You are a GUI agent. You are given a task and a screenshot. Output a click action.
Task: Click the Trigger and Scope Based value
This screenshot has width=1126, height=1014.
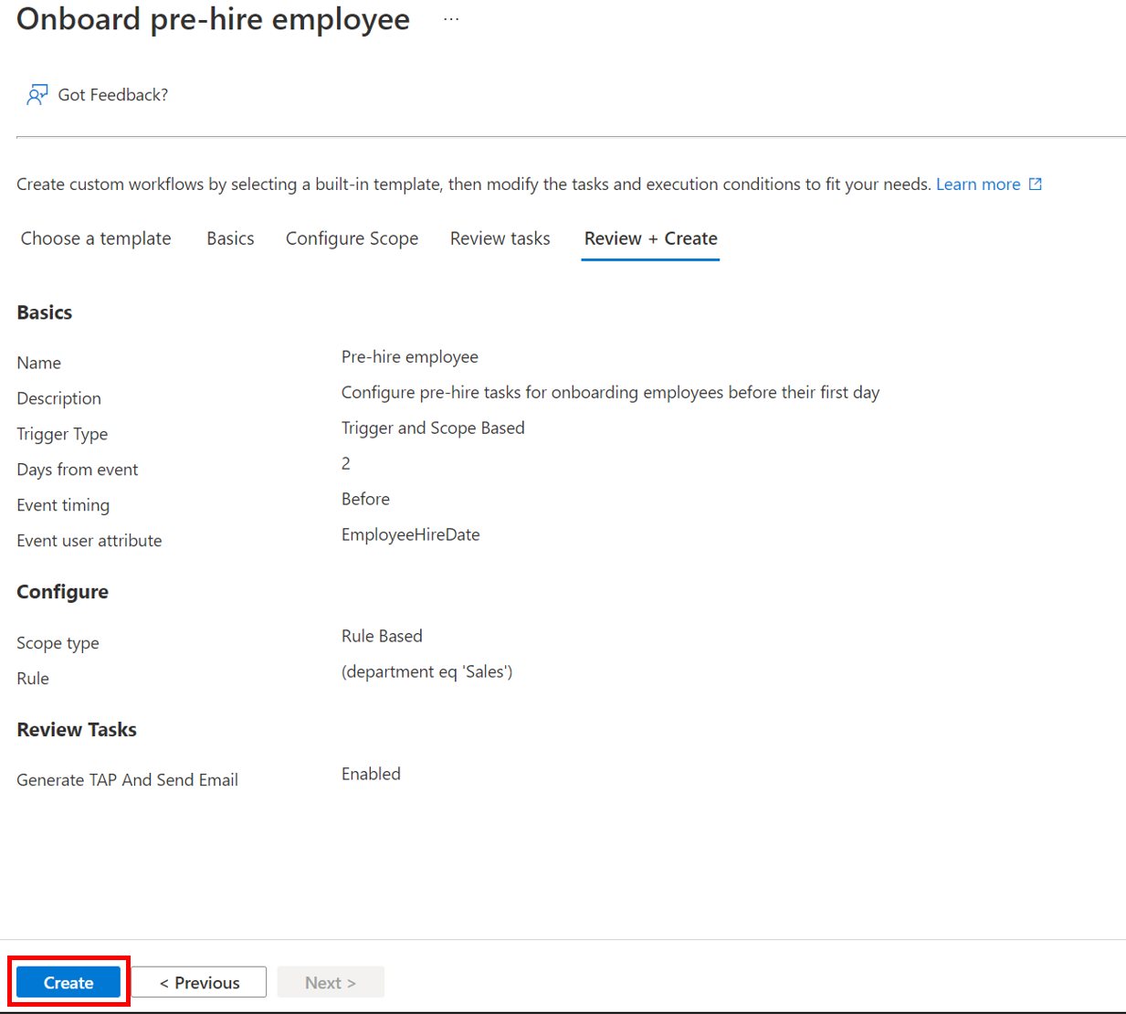433,428
